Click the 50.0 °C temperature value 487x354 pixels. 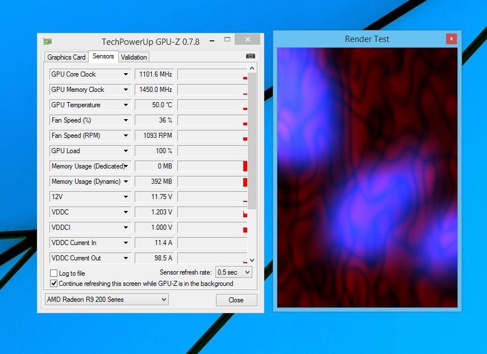pyautogui.click(x=155, y=105)
